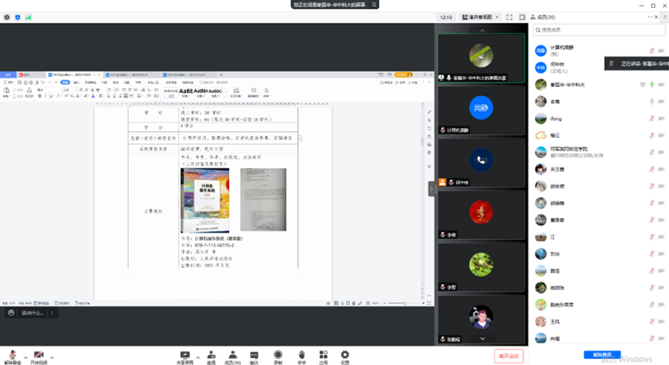Click the red leave meeting button
The image size is (669, 365).
pyautogui.click(x=509, y=357)
